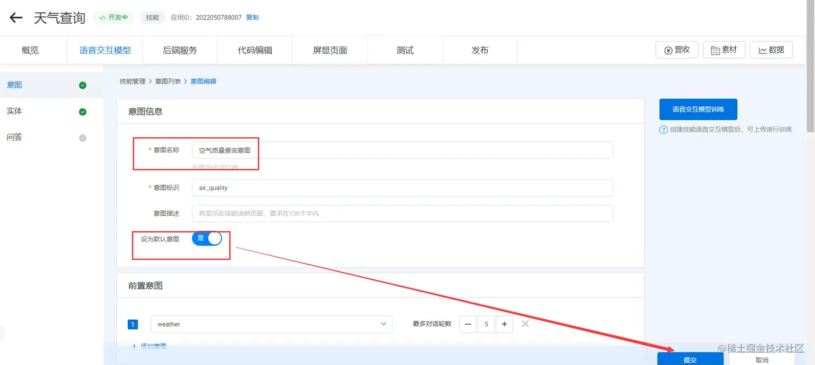Go to 技能管理 breadcrumb
The image size is (815, 365).
click(x=133, y=81)
